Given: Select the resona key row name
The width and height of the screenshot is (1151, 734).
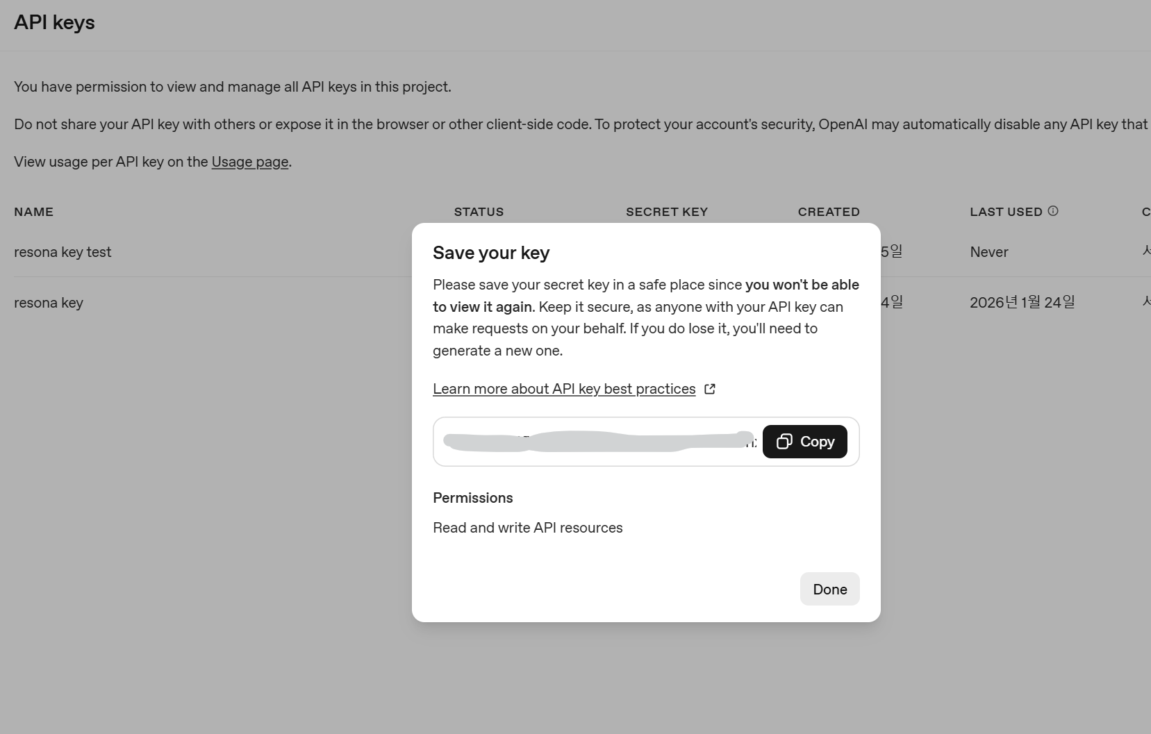Looking at the screenshot, I should 49,303.
